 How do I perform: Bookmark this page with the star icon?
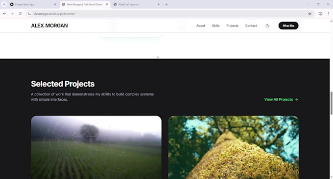point(309,14)
